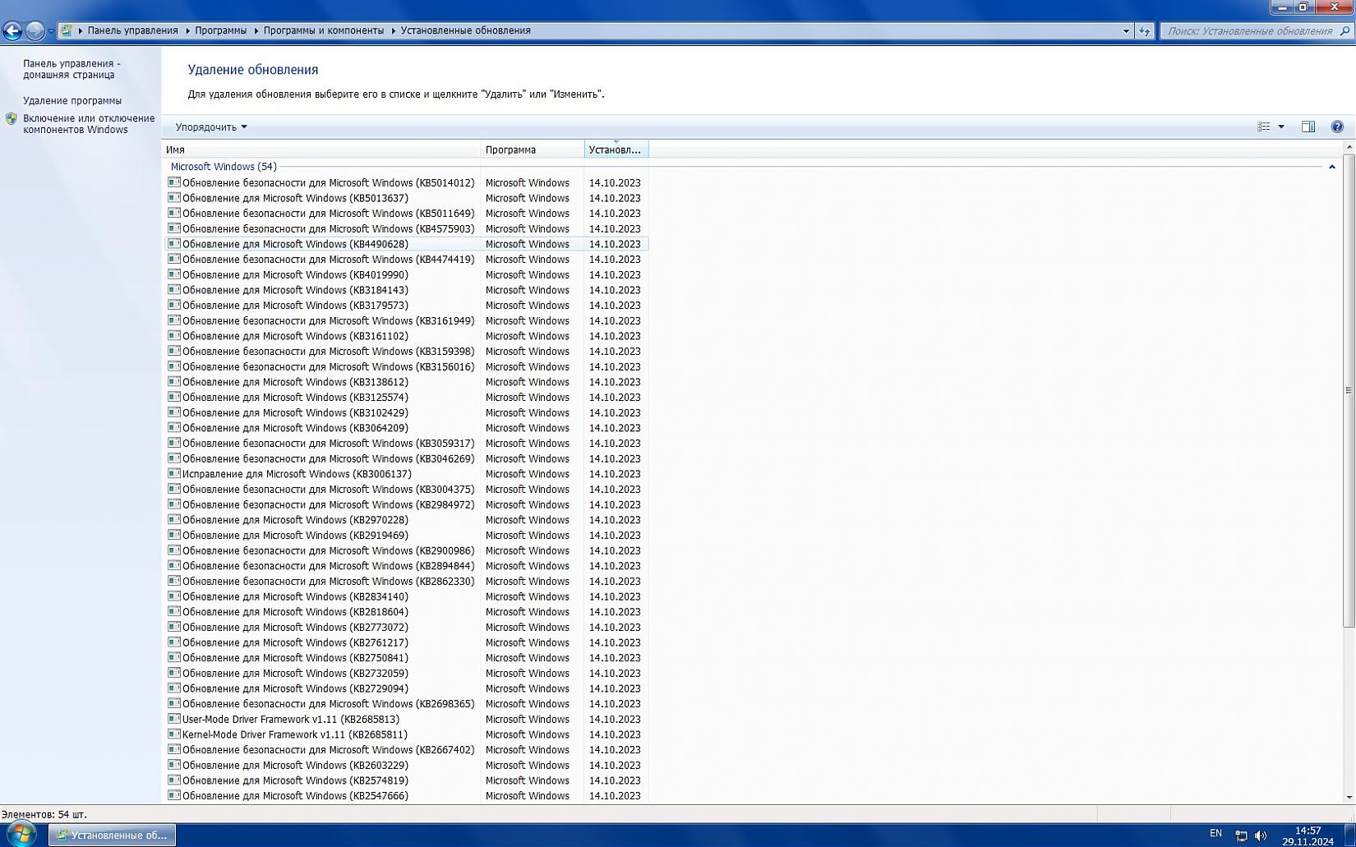Click the update icon beside KB4019990
This screenshot has height=847, width=1356.
click(174, 274)
